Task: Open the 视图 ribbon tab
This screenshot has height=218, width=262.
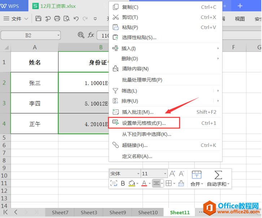Action: (x=240, y=19)
